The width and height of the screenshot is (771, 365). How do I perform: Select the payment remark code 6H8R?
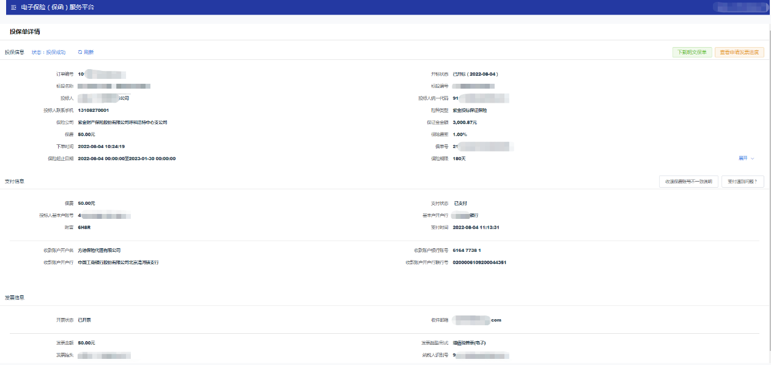tap(84, 227)
